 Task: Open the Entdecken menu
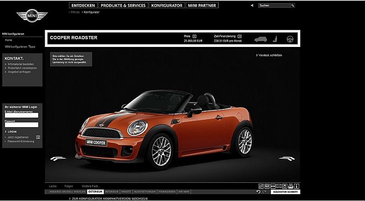(x=83, y=5)
